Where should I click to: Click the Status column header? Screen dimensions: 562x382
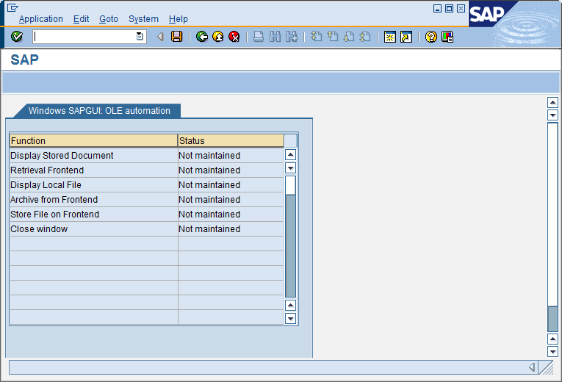[230, 140]
